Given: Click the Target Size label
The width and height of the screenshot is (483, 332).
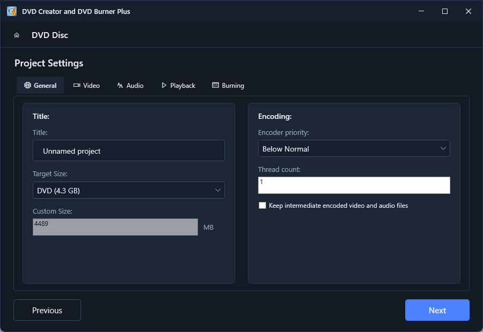Looking at the screenshot, I should (x=50, y=173).
